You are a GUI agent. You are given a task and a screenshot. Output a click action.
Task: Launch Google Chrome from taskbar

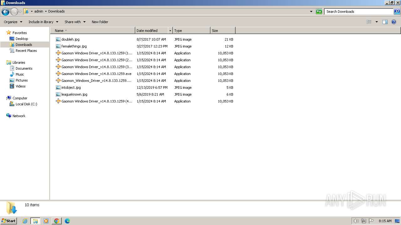coord(56,221)
